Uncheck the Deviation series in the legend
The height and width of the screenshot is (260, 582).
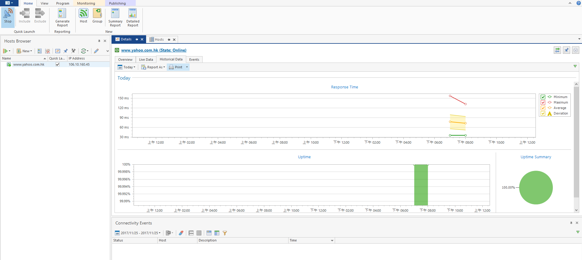[543, 114]
